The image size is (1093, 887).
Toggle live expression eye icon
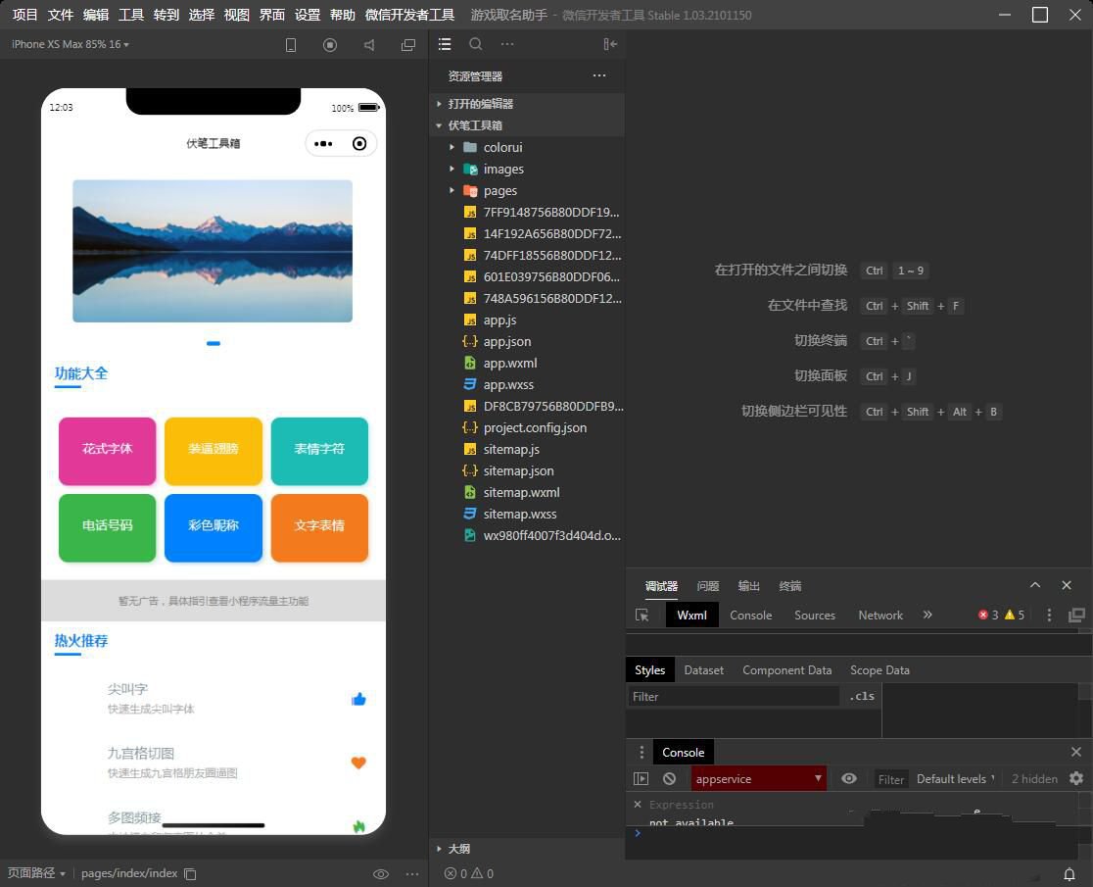(849, 779)
